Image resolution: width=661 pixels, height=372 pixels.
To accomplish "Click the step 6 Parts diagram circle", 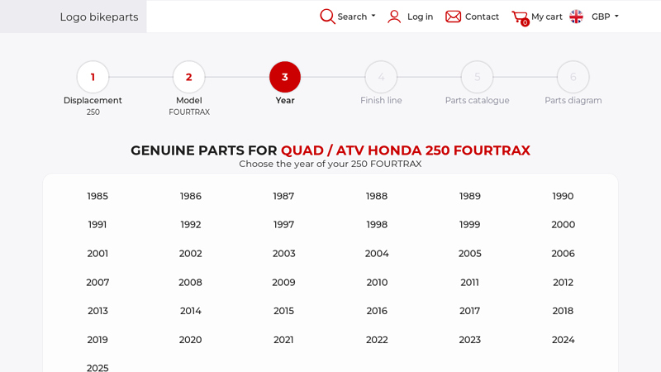I will click(573, 77).
